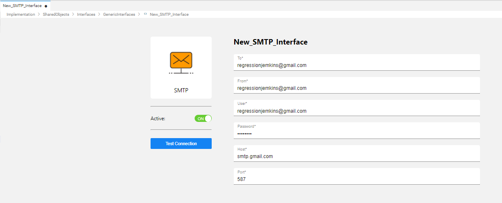Image resolution: width=502 pixels, height=203 pixels.
Task: Edit the Host field with smtp.gmail.com
Action: tap(356, 156)
